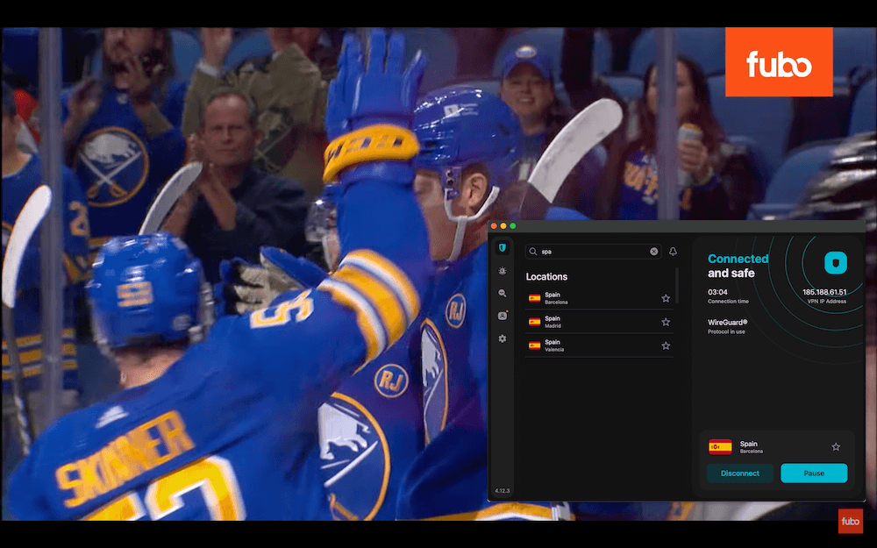The height and width of the screenshot is (548, 877).
Task: Close the VPN window with the red button
Action: point(494,226)
